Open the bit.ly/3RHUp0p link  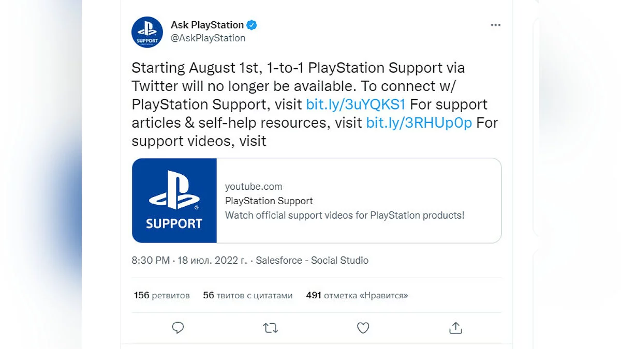click(419, 123)
